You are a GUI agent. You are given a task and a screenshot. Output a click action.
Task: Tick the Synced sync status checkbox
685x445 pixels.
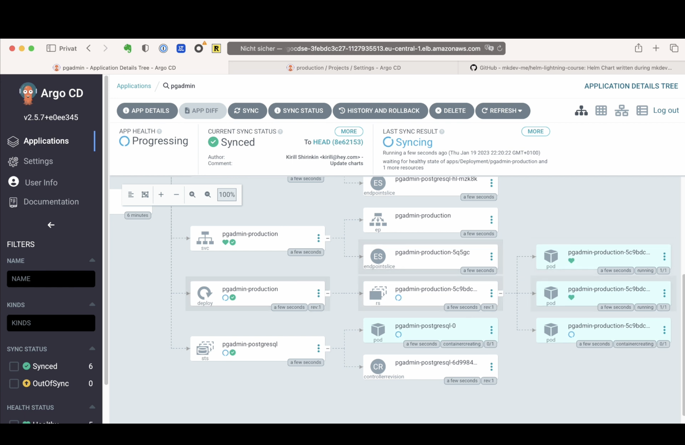coord(14,366)
